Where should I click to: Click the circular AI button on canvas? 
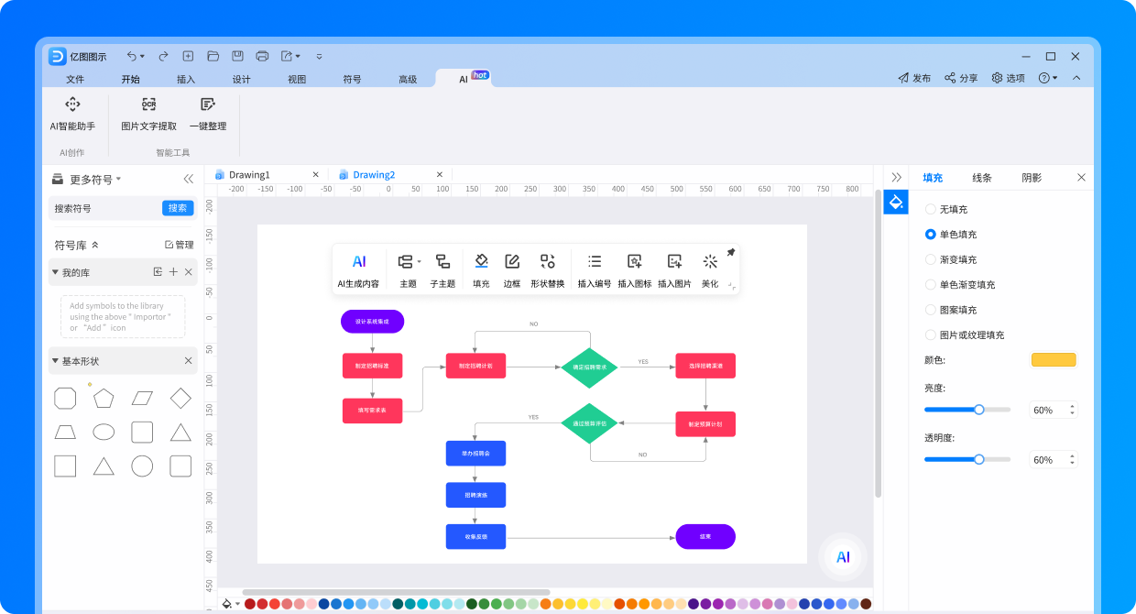841,556
